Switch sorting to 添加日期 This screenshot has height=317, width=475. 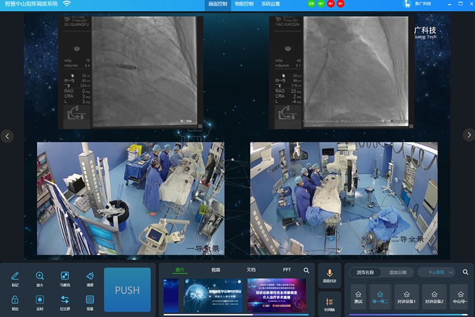pos(397,272)
